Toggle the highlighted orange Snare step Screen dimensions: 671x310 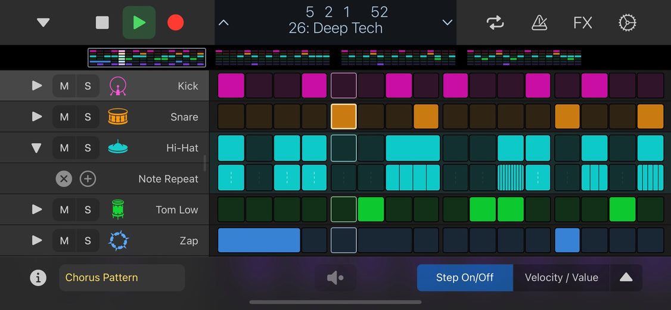pos(344,116)
